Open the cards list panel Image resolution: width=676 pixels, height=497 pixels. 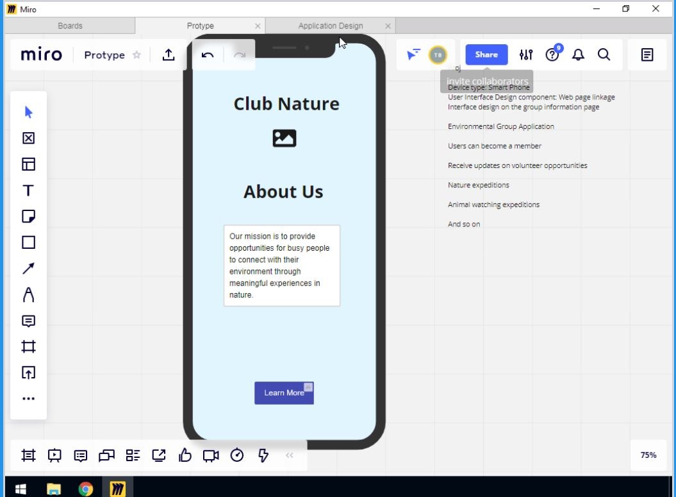tap(133, 455)
